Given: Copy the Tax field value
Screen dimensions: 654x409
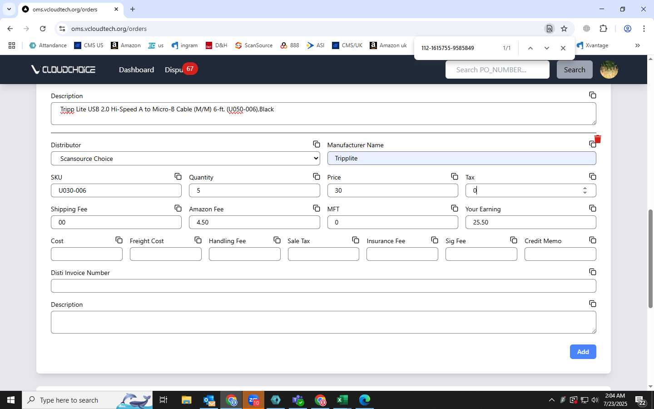Looking at the screenshot, I should (593, 176).
